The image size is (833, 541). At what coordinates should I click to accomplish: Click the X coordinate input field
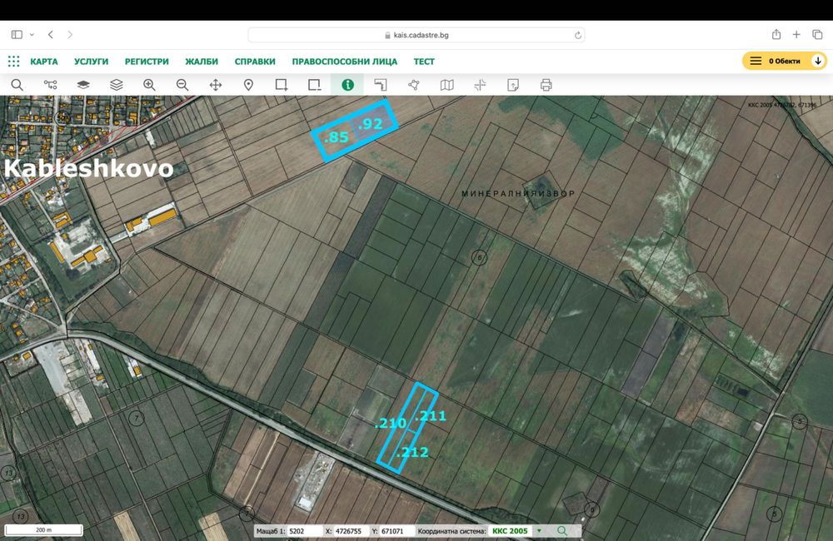(351, 531)
